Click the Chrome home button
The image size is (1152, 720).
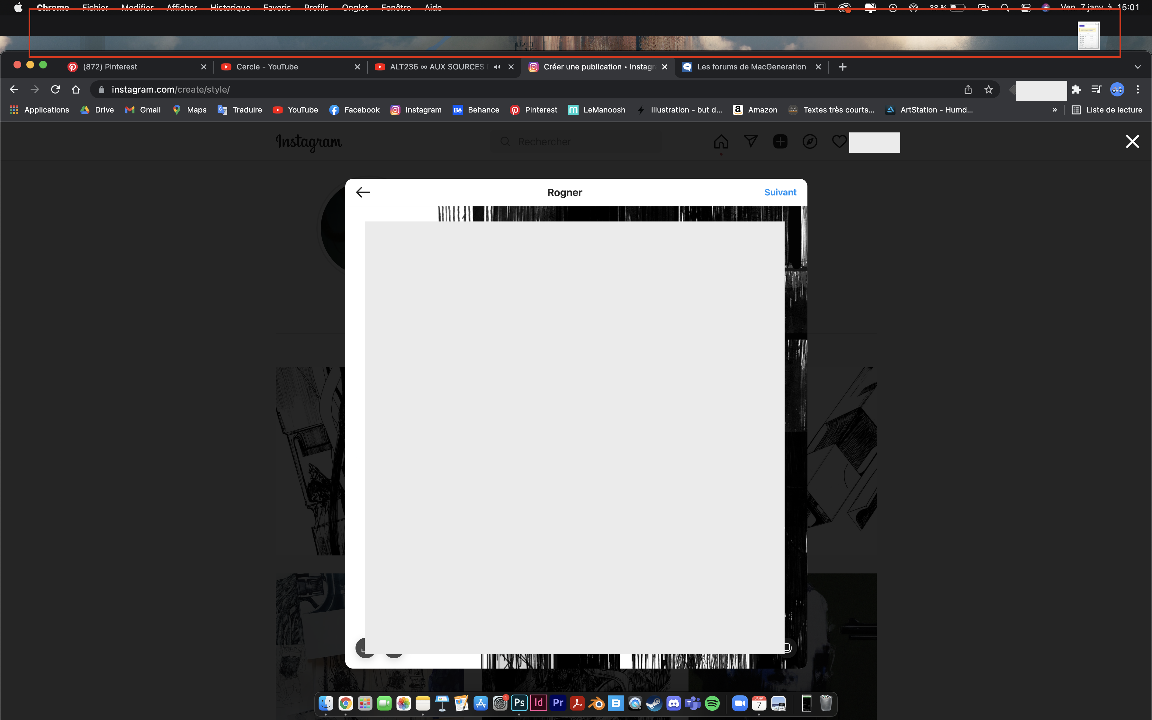(76, 89)
